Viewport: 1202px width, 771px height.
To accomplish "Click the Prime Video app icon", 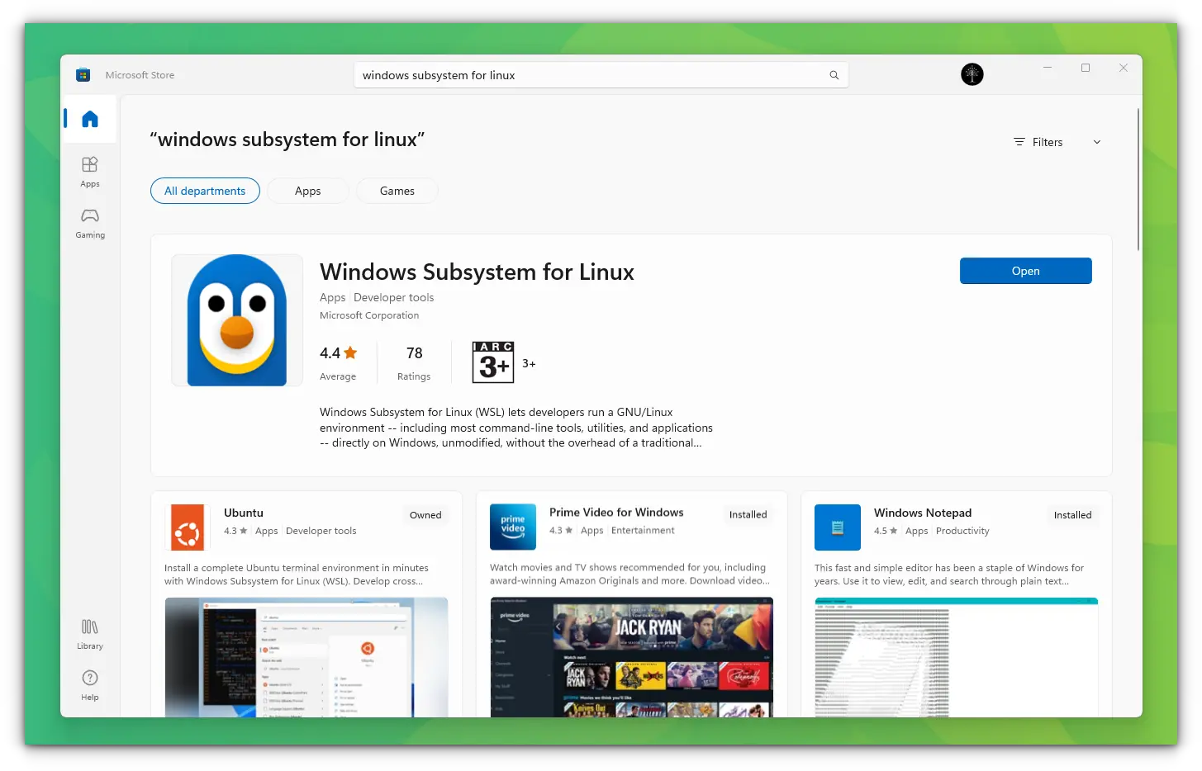I will tap(513, 527).
